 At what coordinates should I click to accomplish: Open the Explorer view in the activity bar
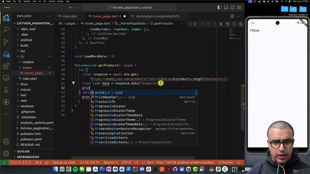tap(6, 18)
